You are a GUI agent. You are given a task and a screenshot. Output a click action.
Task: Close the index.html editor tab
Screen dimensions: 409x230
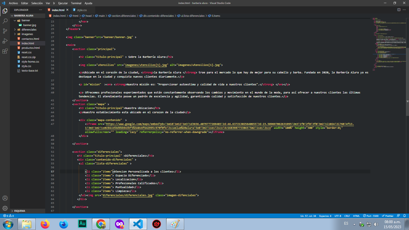tap(67, 10)
